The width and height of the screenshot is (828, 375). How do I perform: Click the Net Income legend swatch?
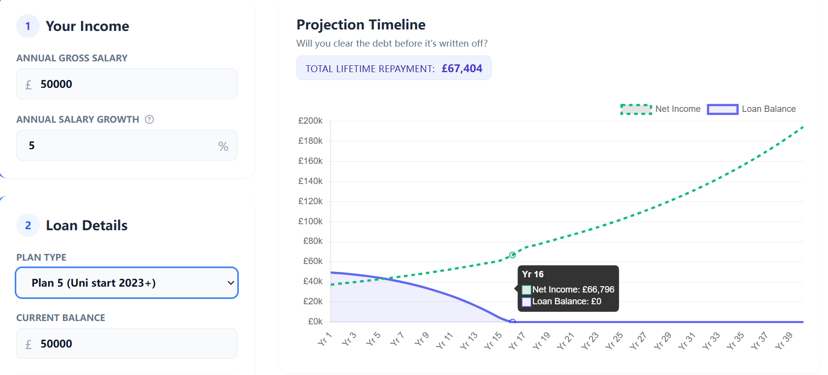(x=636, y=109)
